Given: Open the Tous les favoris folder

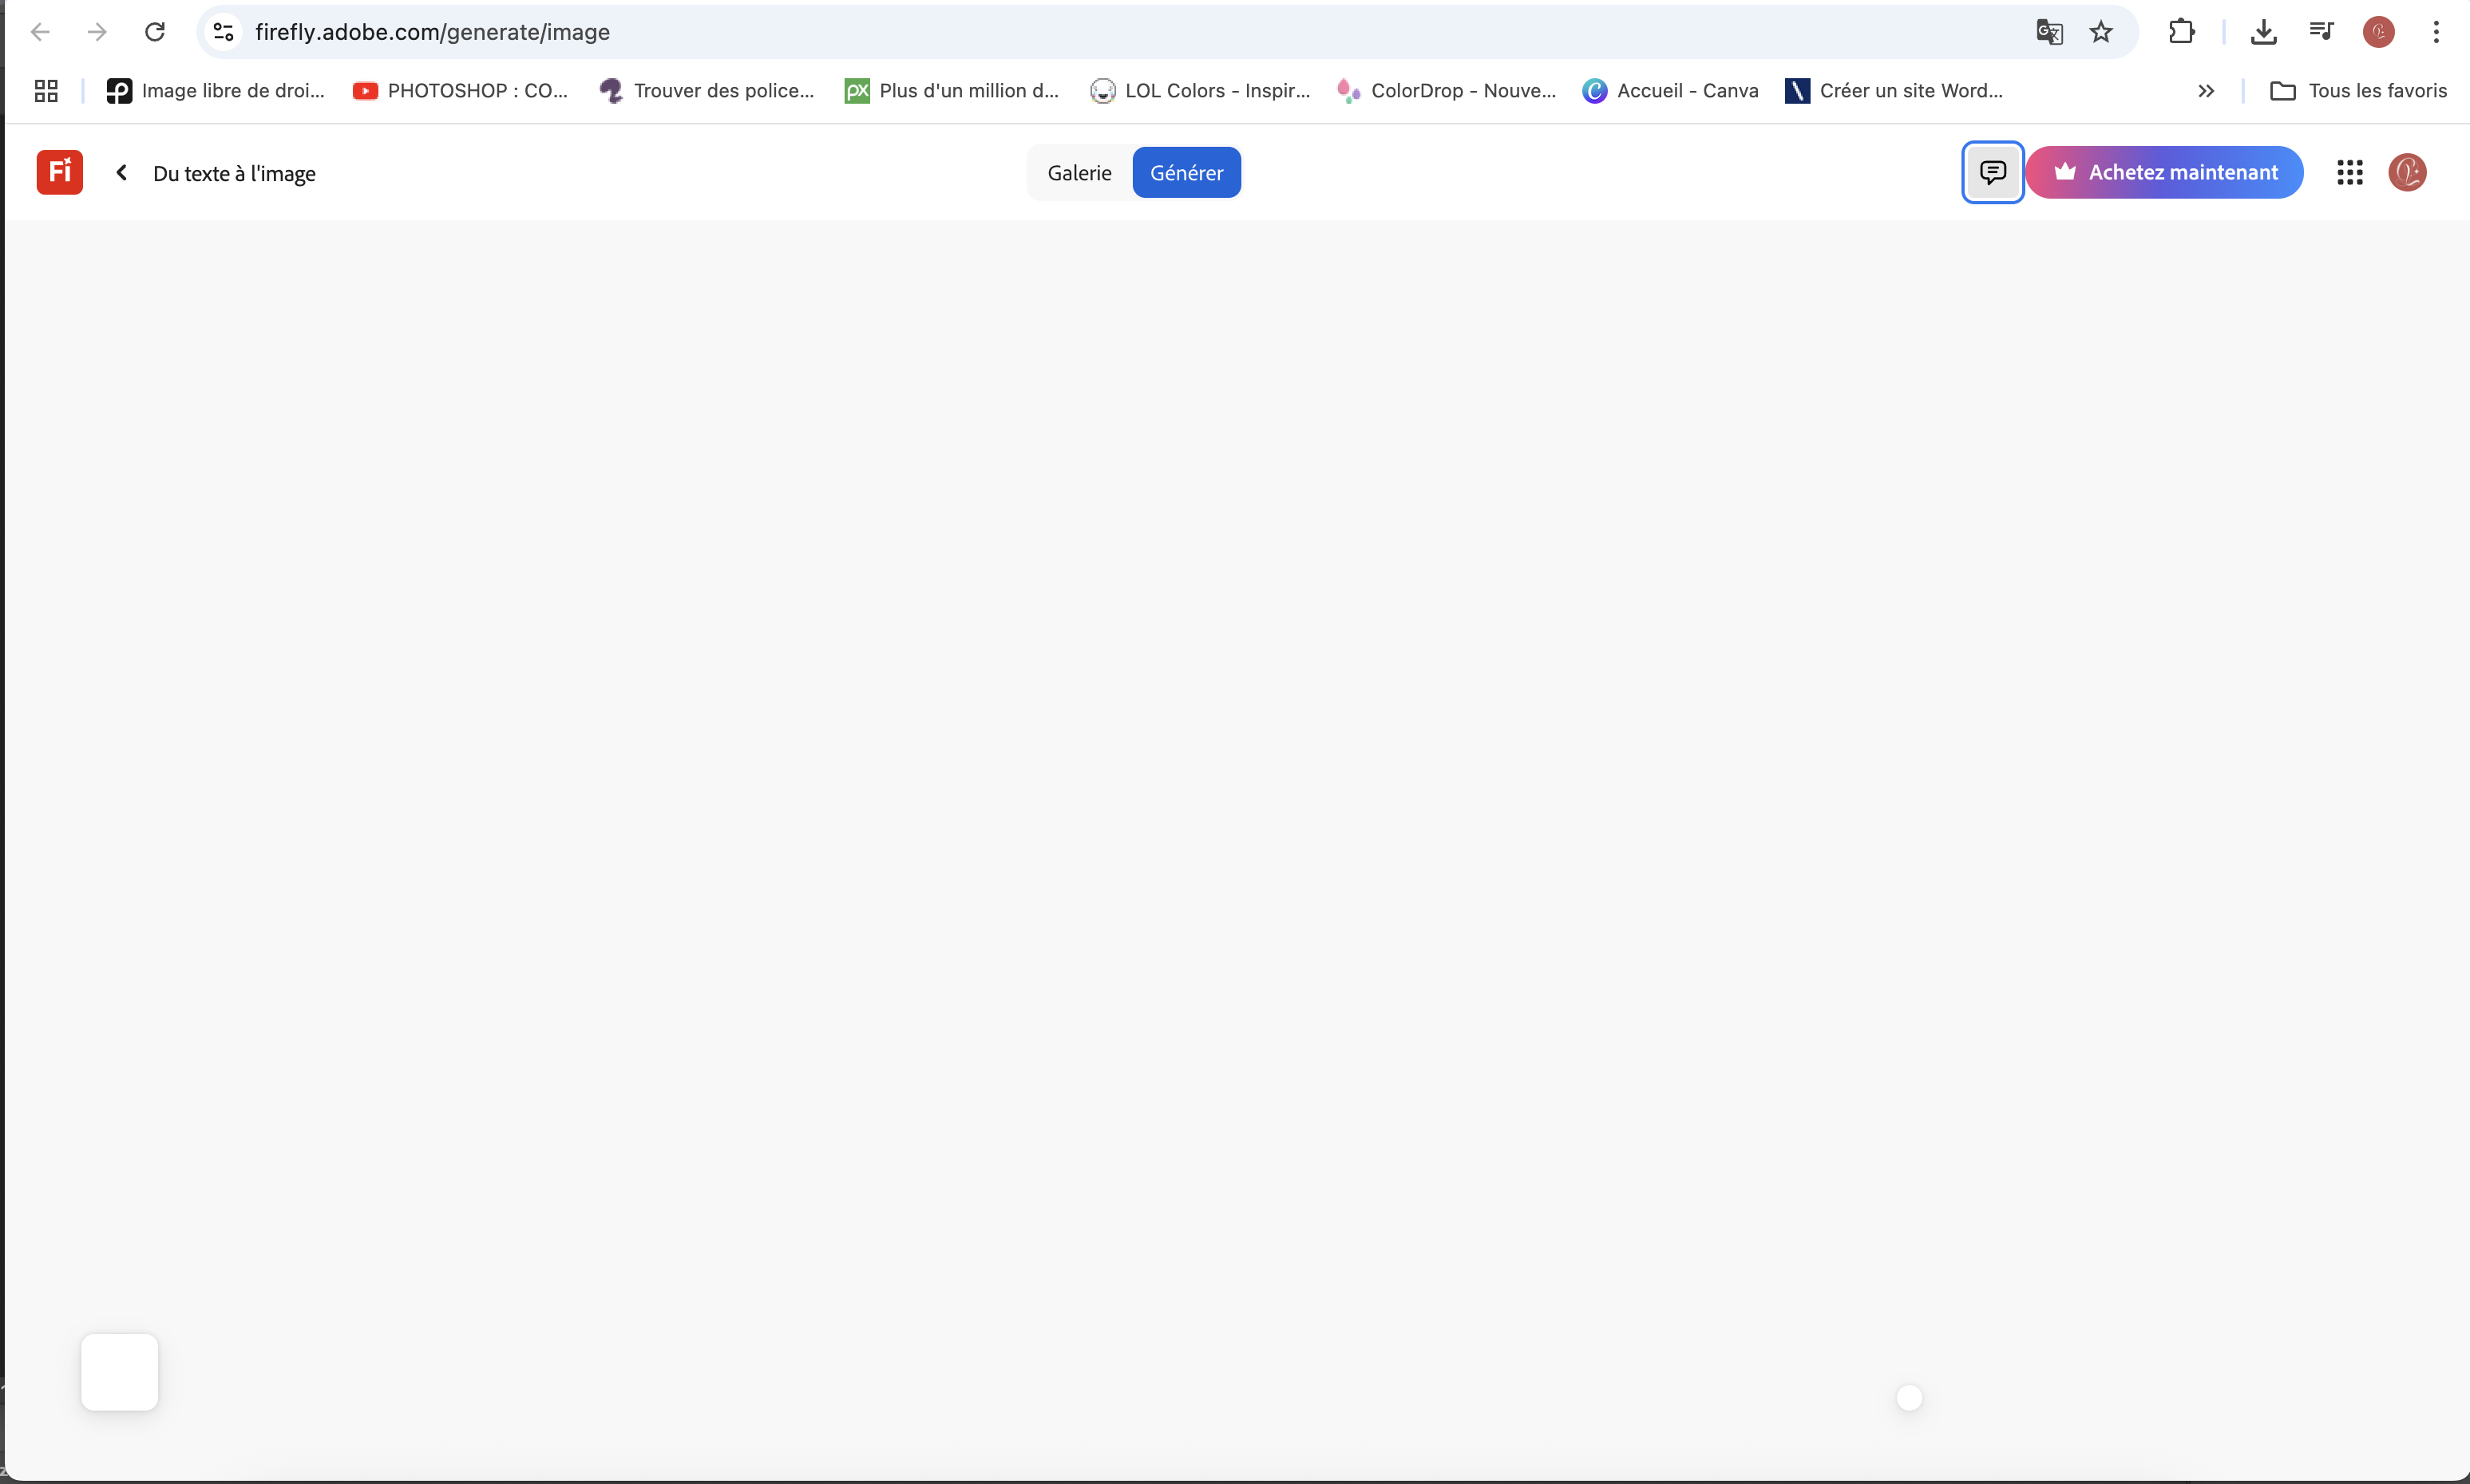Looking at the screenshot, I should (x=2358, y=91).
